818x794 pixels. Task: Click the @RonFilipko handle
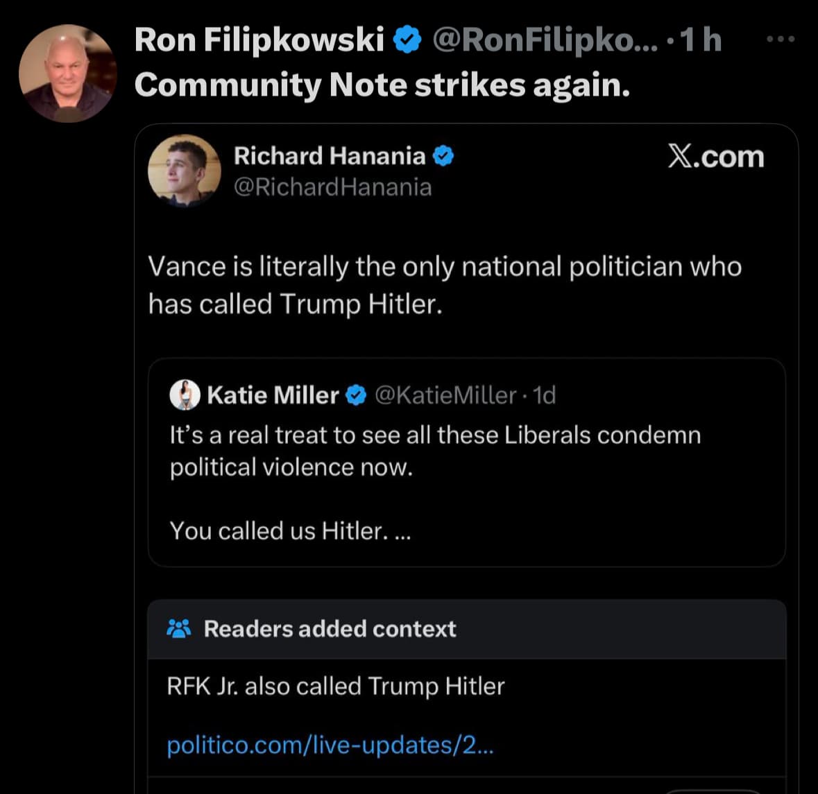pos(545,40)
